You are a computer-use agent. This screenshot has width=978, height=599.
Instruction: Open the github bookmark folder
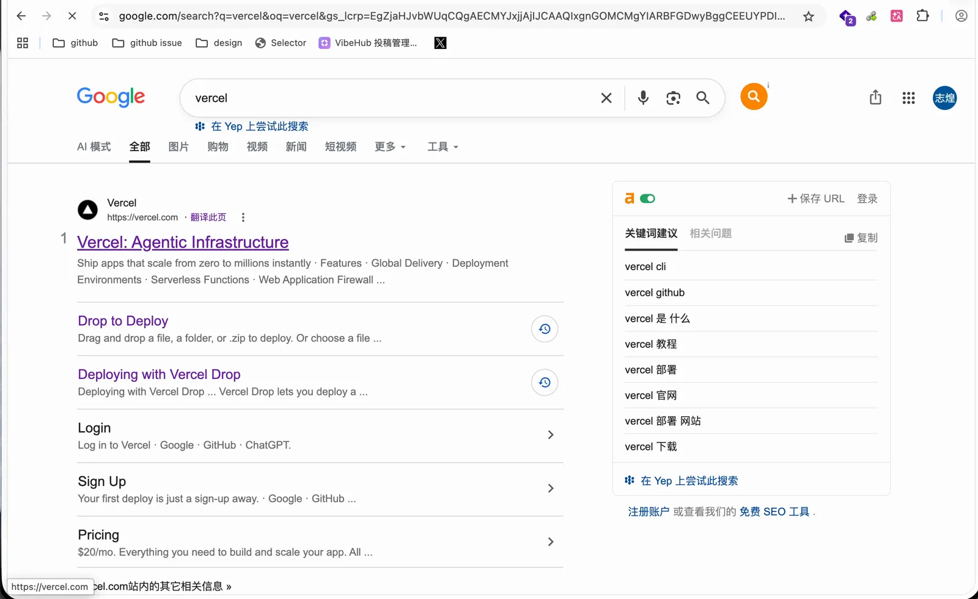[x=75, y=43]
